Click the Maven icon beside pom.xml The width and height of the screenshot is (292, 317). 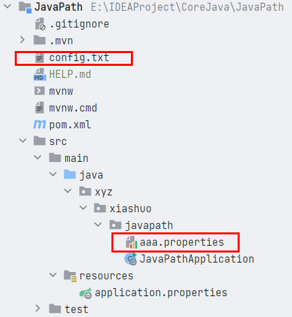[40, 124]
